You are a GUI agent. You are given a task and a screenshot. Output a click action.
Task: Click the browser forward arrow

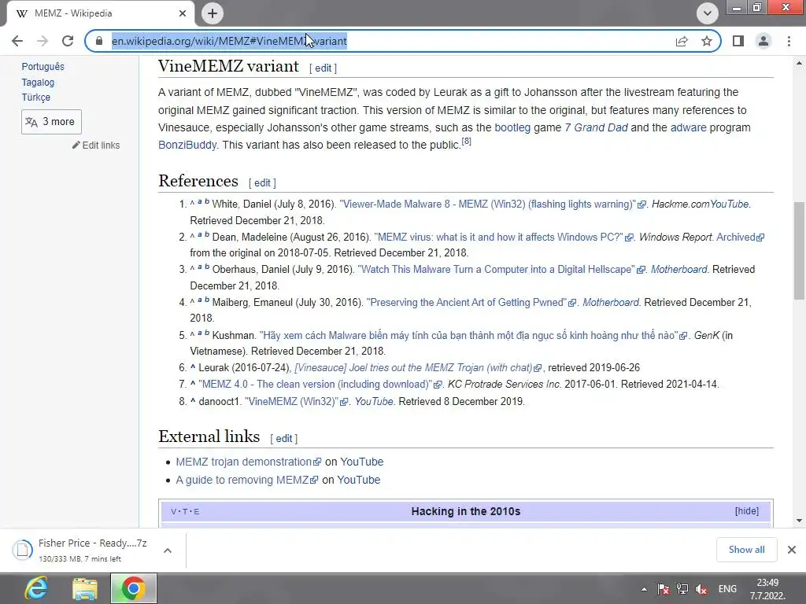(x=43, y=41)
